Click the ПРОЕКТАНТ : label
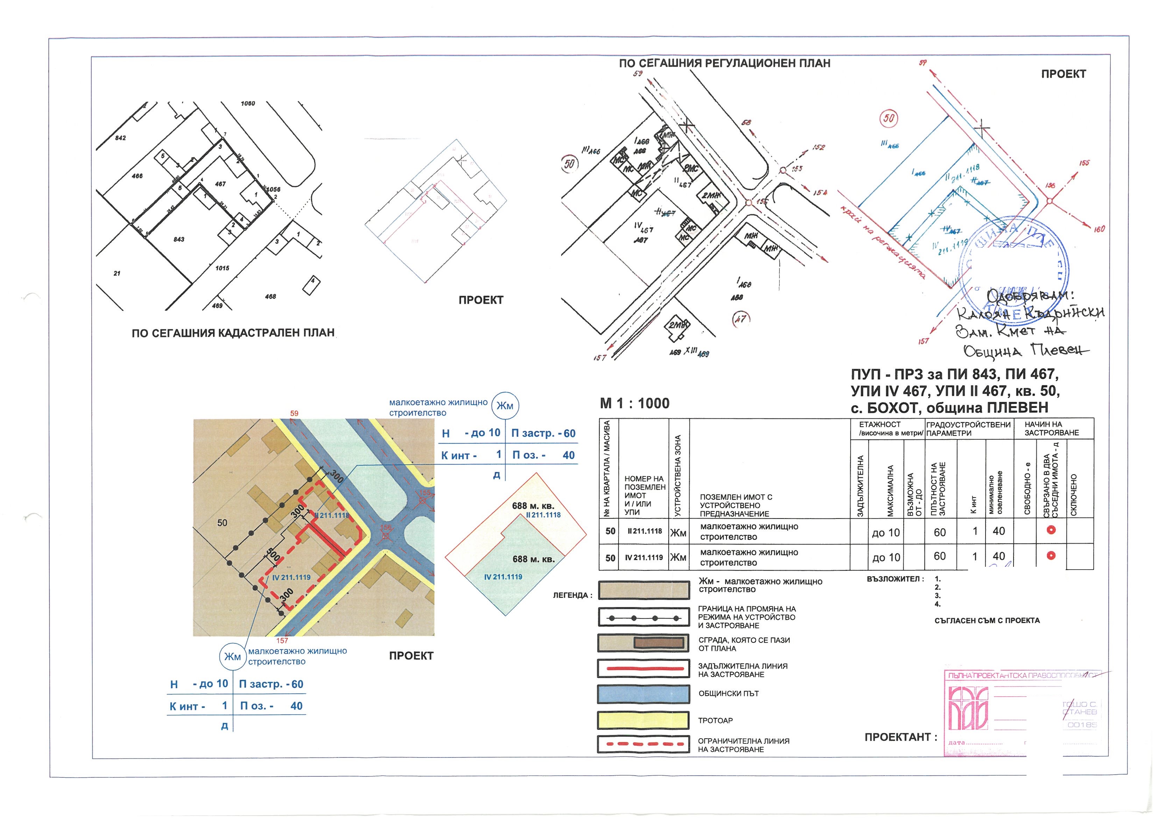Viewport: 1157px width, 818px height. (901, 738)
